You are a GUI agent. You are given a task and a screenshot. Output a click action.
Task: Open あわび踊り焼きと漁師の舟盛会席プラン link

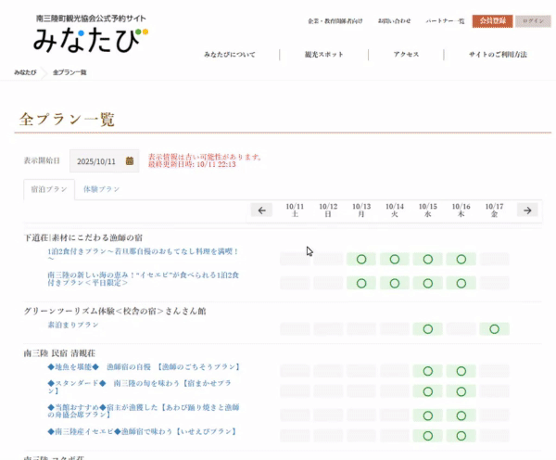click(144, 411)
